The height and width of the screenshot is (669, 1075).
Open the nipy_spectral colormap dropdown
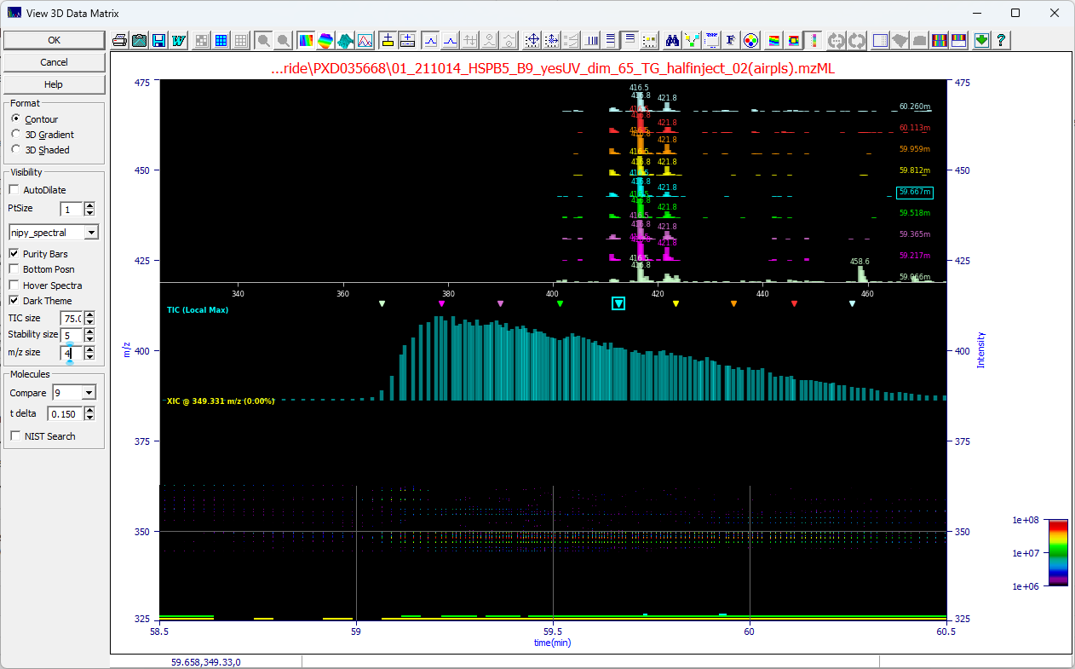(92, 233)
